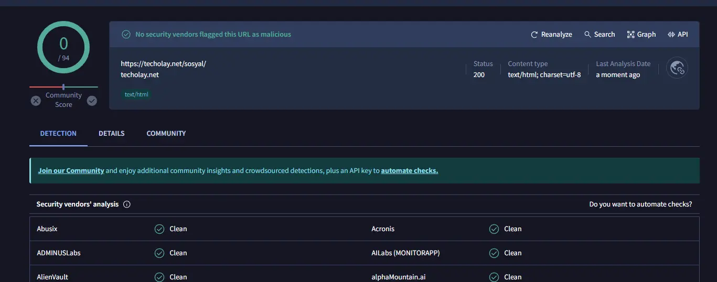Click the Abusix vendor name

coord(47,229)
